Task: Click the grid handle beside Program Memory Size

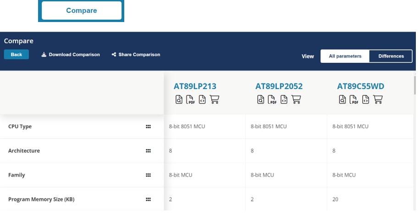Action: click(x=148, y=199)
